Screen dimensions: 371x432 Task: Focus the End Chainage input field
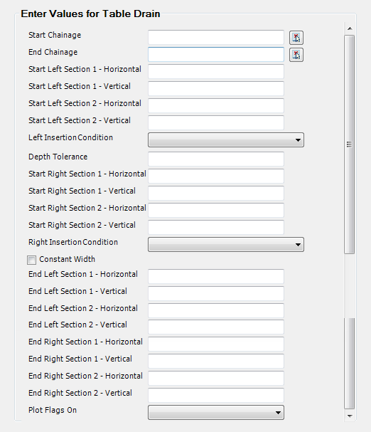point(216,55)
